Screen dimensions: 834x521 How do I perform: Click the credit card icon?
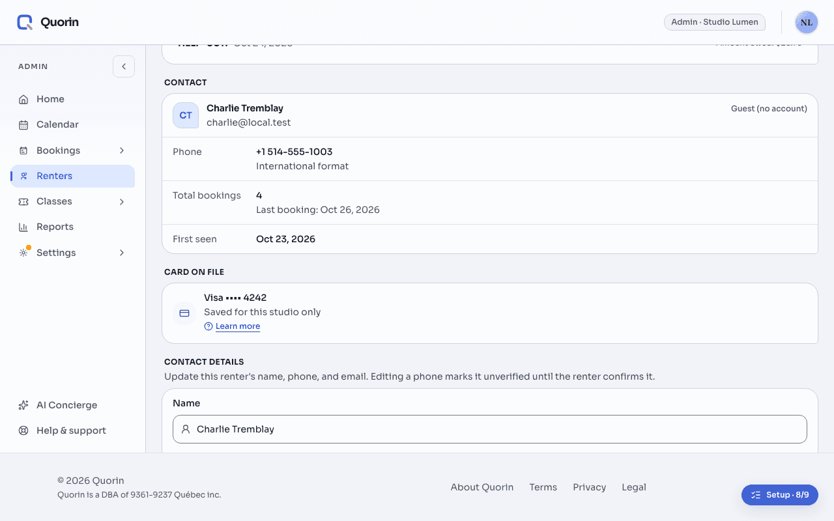[184, 313]
